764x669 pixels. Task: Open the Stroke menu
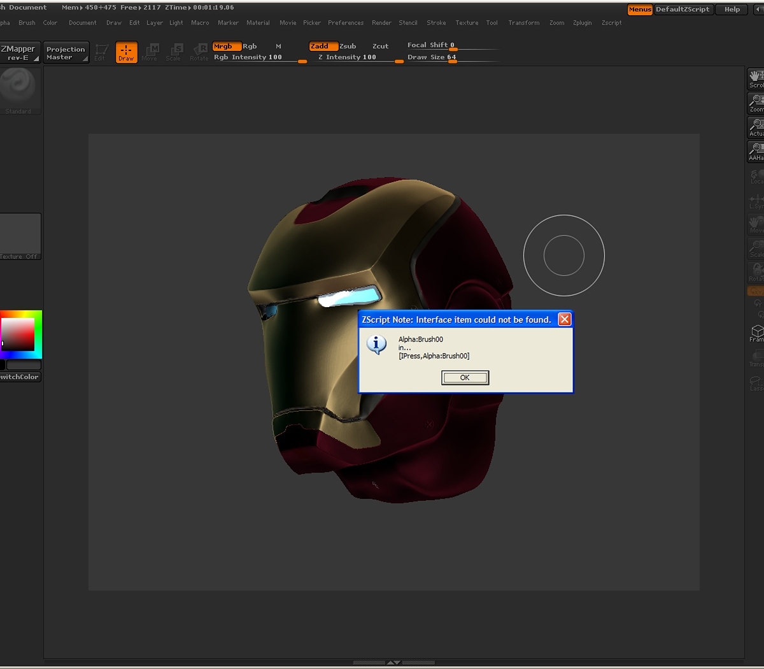(436, 22)
